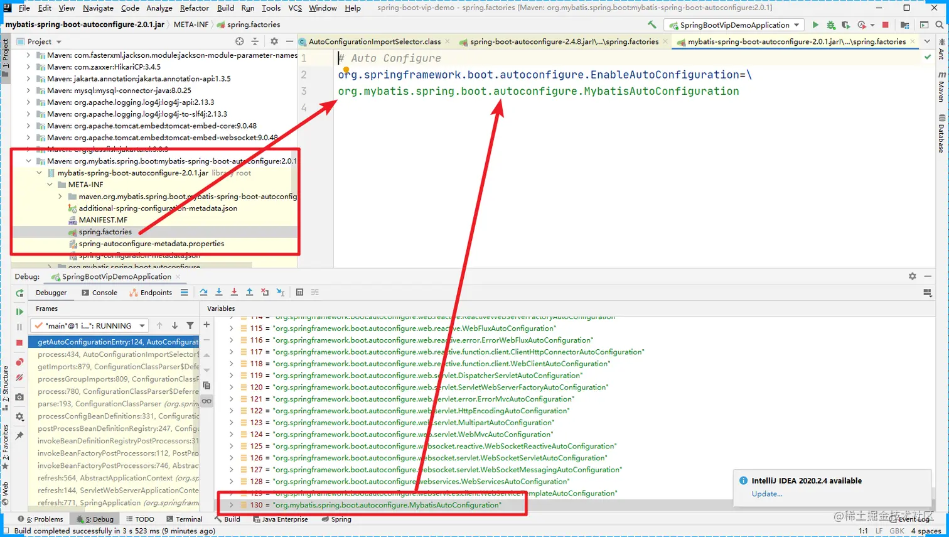949x537 pixels.
Task: Change indent setting 4 spaces in status bar
Action: coord(926,531)
